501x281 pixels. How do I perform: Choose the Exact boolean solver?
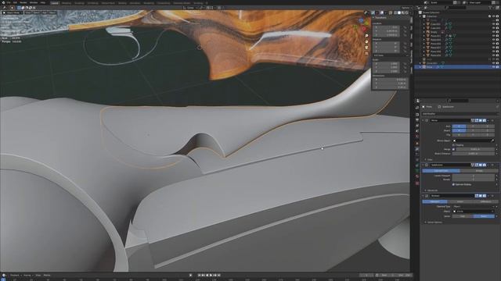[484, 216]
